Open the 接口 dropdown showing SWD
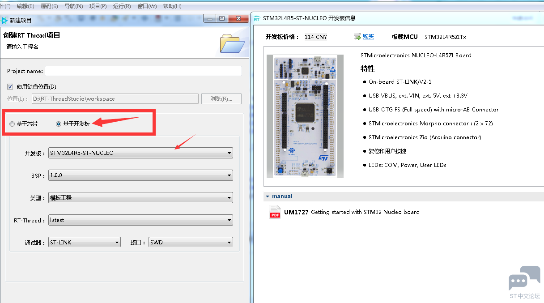Image resolution: width=544 pixels, height=303 pixels. (x=191, y=242)
